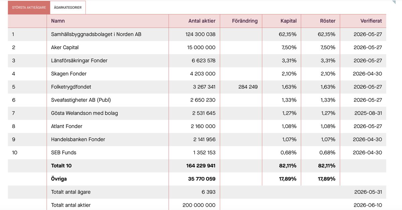The height and width of the screenshot is (210, 402).
Task: Click rank number 10 in the table
Action: pyautogui.click(x=15, y=152)
